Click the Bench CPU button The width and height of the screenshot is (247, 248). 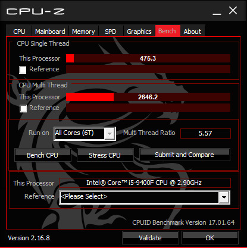pyautogui.click(x=43, y=155)
